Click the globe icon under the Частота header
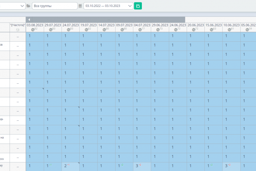256x171 pixels. [18, 30]
